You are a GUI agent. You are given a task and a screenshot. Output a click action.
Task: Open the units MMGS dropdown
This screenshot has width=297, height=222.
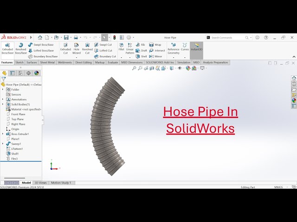[x=287, y=187]
